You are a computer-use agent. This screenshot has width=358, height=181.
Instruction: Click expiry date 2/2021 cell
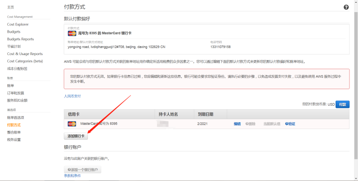pyautogui.click(x=202, y=124)
